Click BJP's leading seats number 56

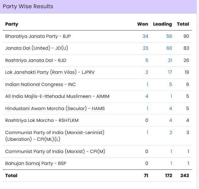point(169,36)
